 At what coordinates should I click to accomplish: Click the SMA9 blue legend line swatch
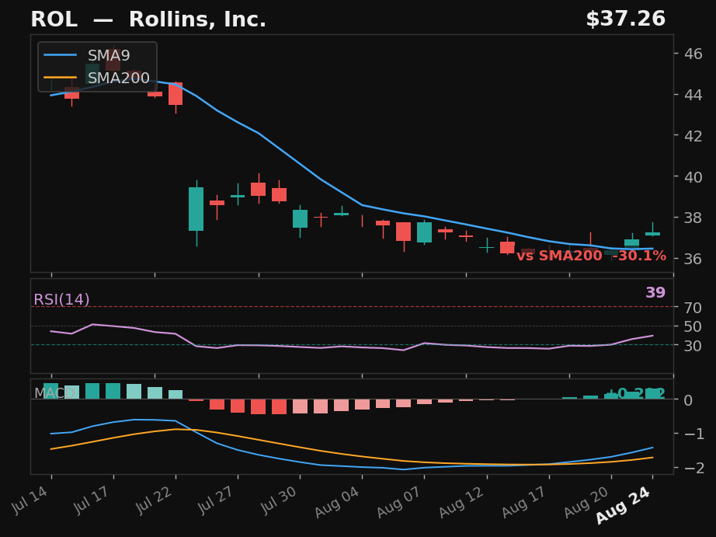60,55
